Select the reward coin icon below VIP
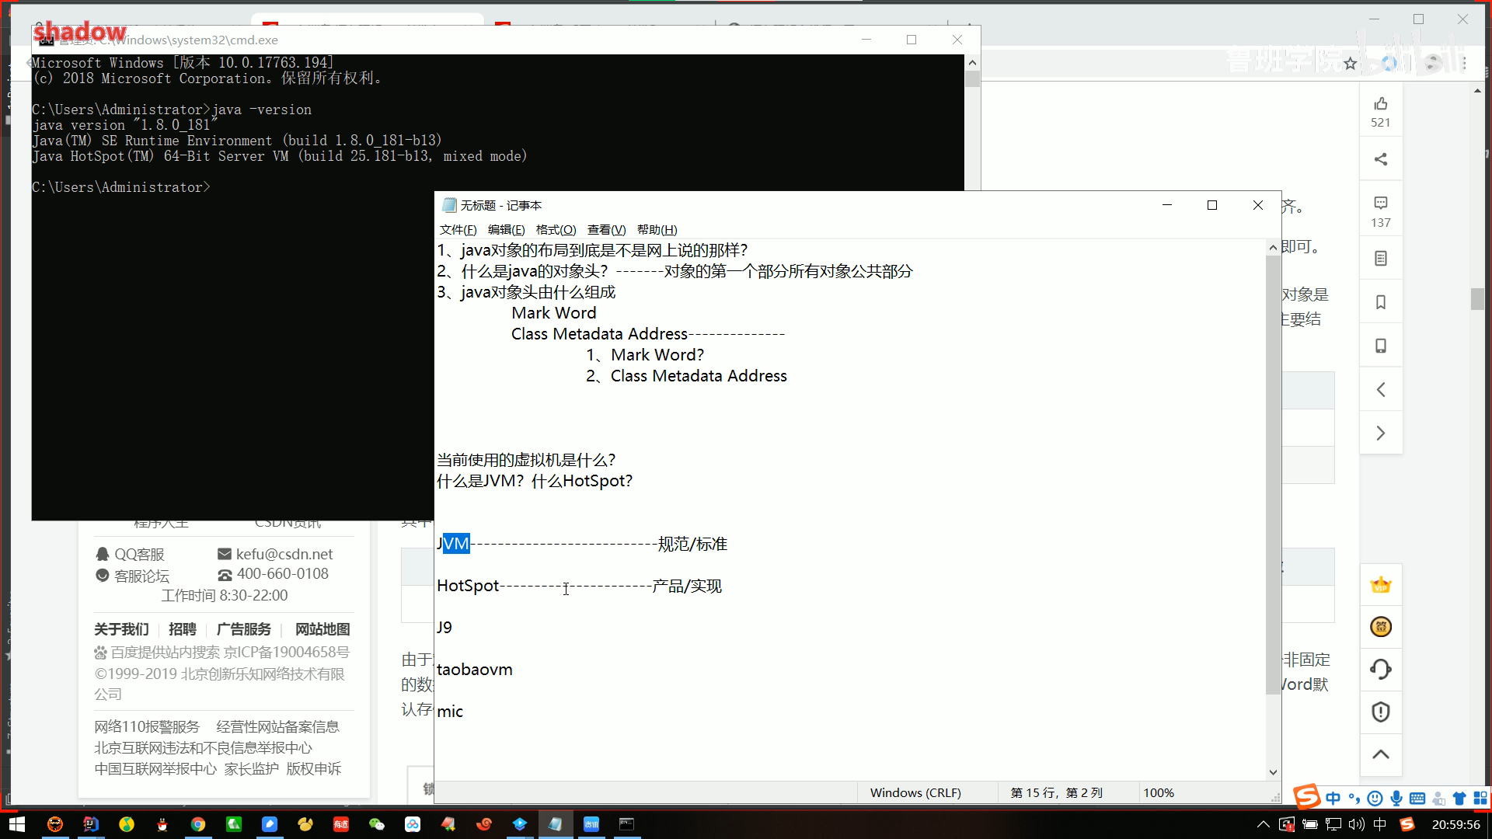 click(1381, 626)
